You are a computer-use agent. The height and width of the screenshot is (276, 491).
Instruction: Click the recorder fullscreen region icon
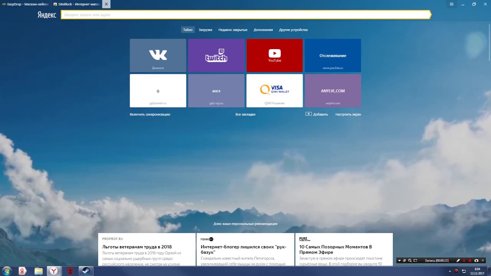(415, 261)
